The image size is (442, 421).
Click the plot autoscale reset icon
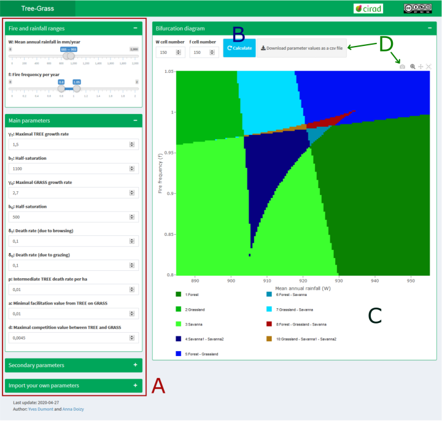point(428,67)
